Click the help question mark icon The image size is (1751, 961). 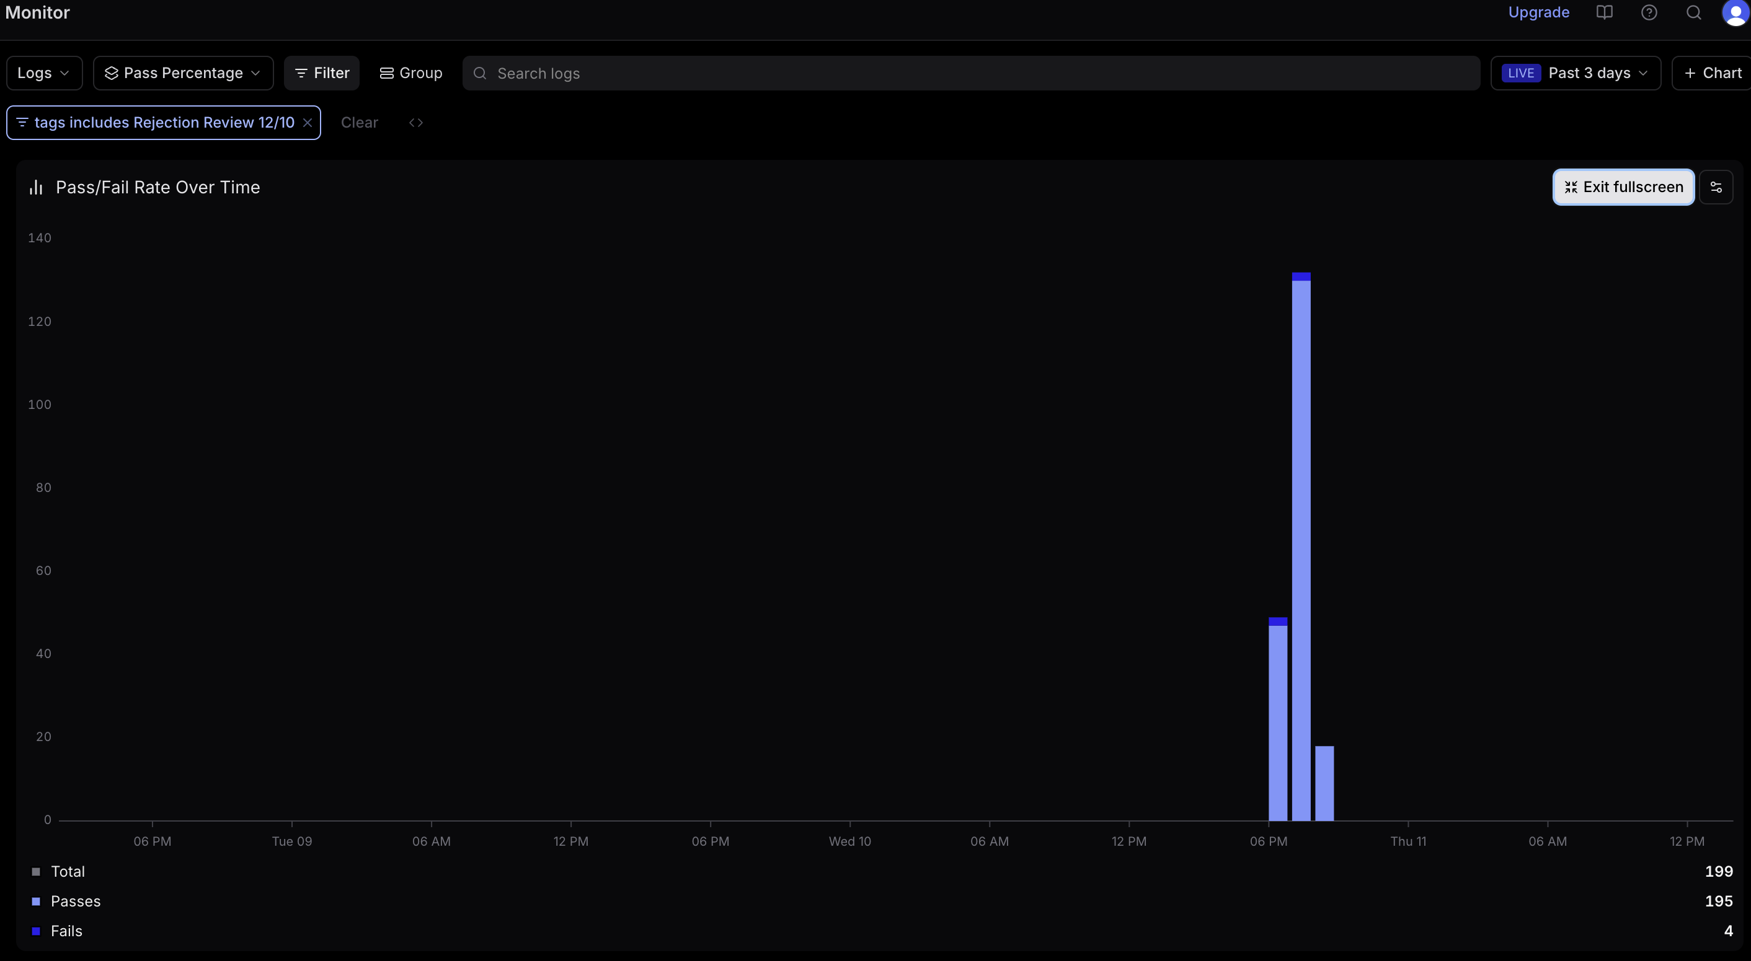[1648, 13]
